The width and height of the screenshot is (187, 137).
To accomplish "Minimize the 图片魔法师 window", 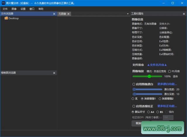I will tap(164, 3).
